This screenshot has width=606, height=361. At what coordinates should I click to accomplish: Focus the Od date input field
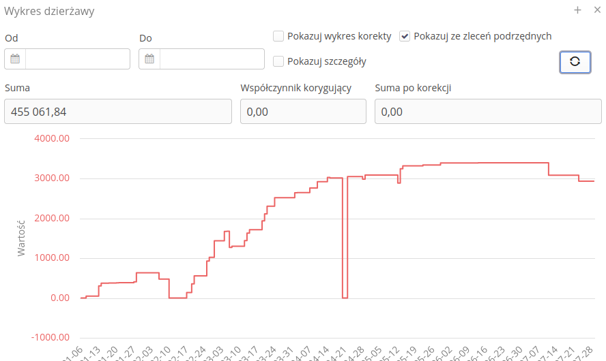tap(77, 59)
